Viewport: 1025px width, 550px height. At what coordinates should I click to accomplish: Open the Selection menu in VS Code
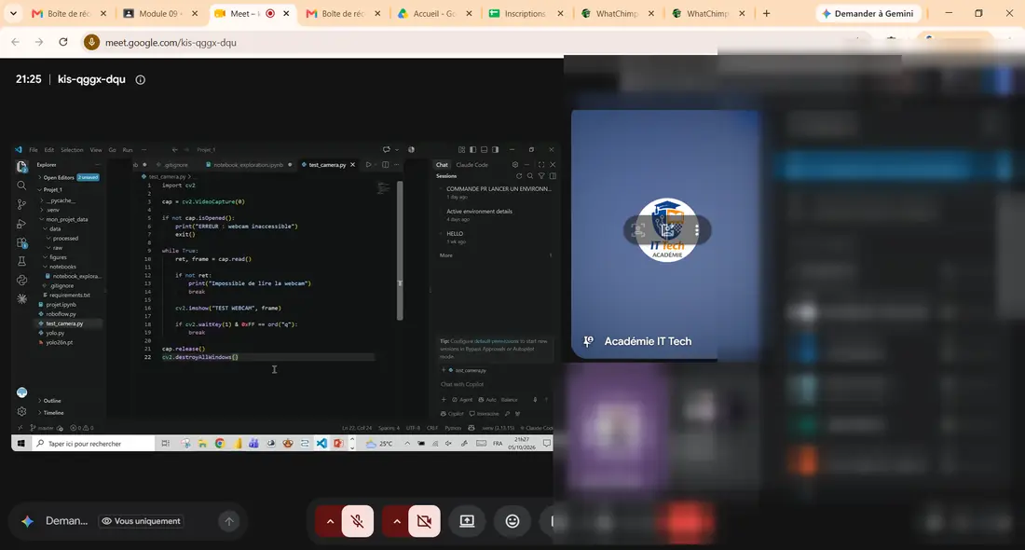click(x=72, y=150)
